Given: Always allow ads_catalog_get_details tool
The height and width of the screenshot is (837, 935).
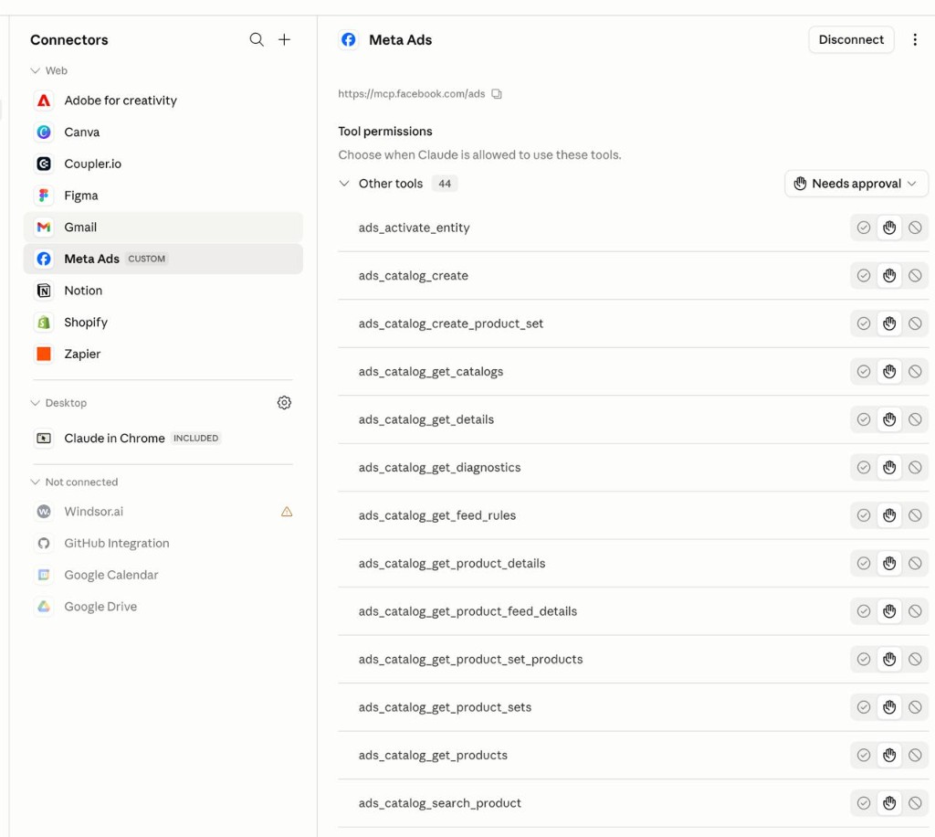Looking at the screenshot, I should tap(864, 419).
